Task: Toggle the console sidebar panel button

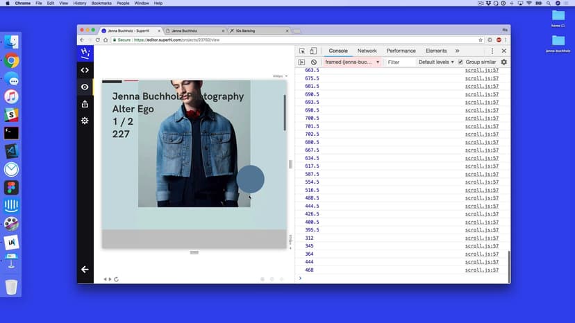Action: 302,62
